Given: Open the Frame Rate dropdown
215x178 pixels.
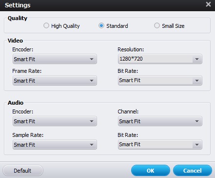Looking at the screenshot, I should tap(55, 81).
